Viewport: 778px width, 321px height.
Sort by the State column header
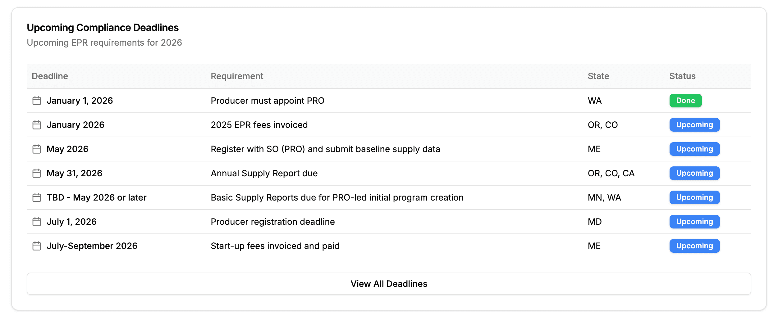pyautogui.click(x=598, y=76)
